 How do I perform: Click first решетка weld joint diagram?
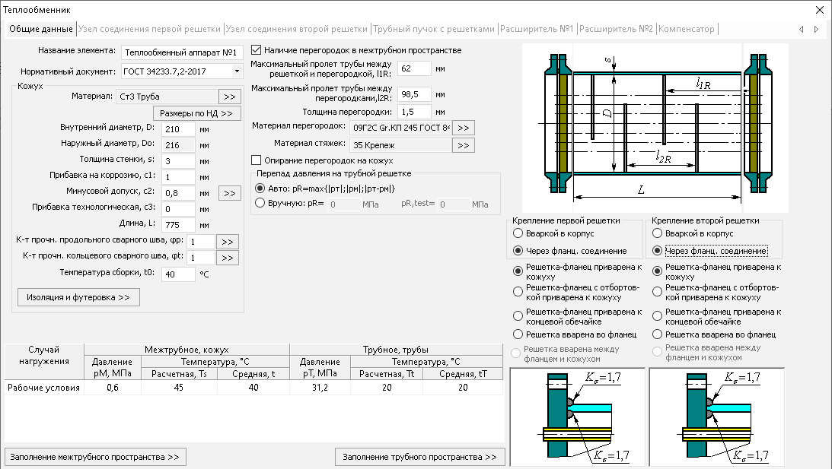tap(577, 417)
